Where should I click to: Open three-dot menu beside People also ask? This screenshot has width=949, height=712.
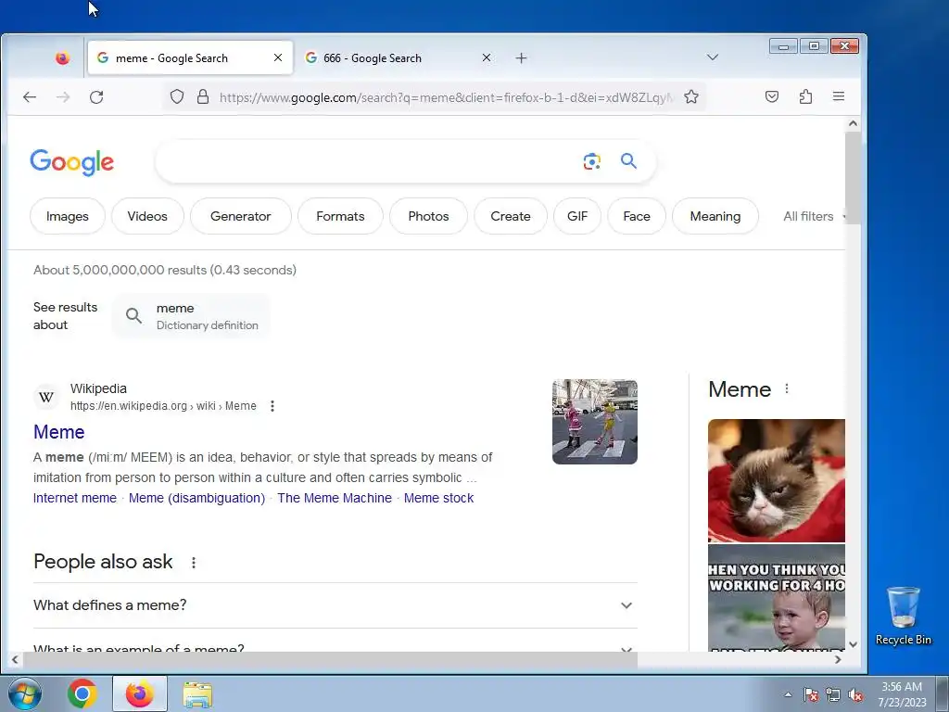(x=194, y=563)
